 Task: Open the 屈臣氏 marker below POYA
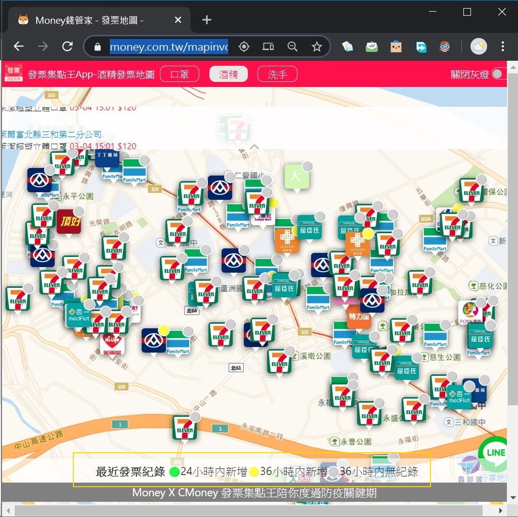(x=480, y=336)
